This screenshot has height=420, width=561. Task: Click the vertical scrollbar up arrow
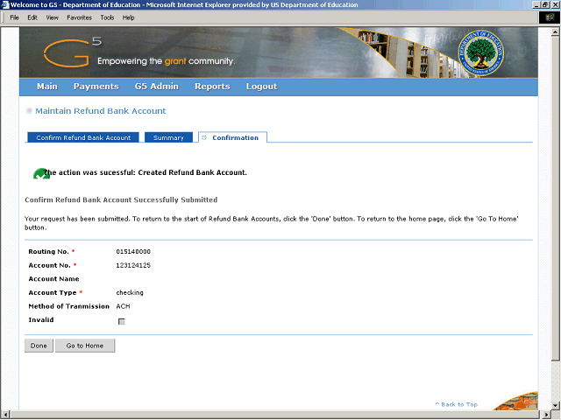tap(555, 31)
